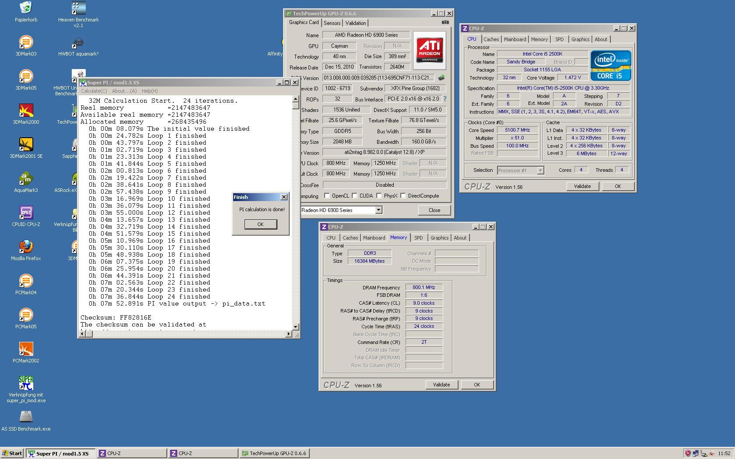Click Validate in the memory CPU-Z window
Viewport: 735px width, 459px height.
[x=441, y=385]
